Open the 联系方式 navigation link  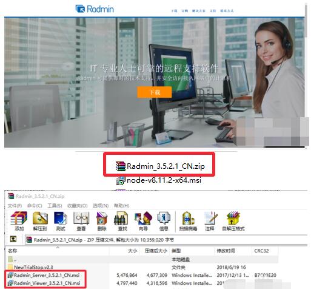tap(227, 11)
